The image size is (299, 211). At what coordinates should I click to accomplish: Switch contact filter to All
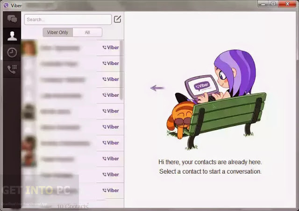87,32
